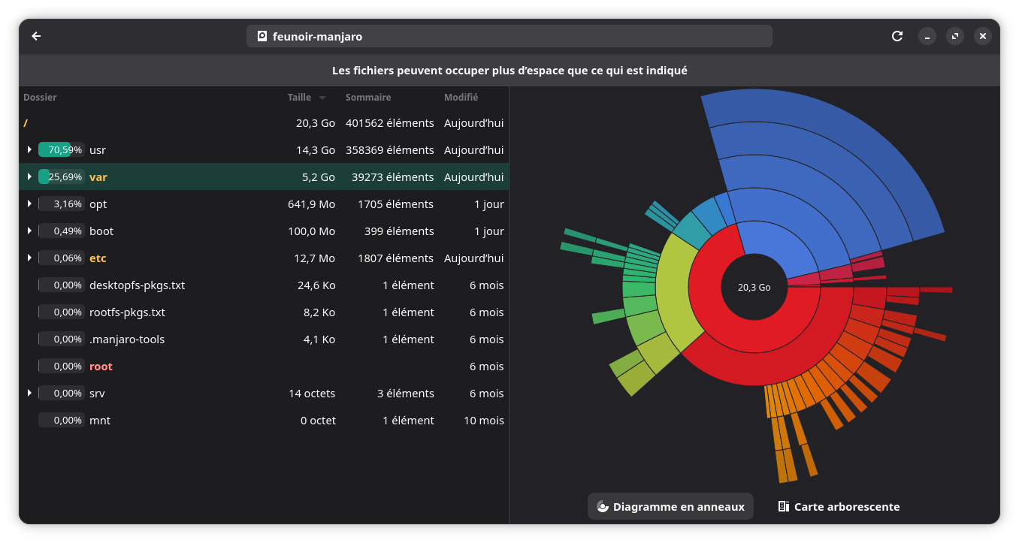Sort by Sommaire column header

pos(367,98)
